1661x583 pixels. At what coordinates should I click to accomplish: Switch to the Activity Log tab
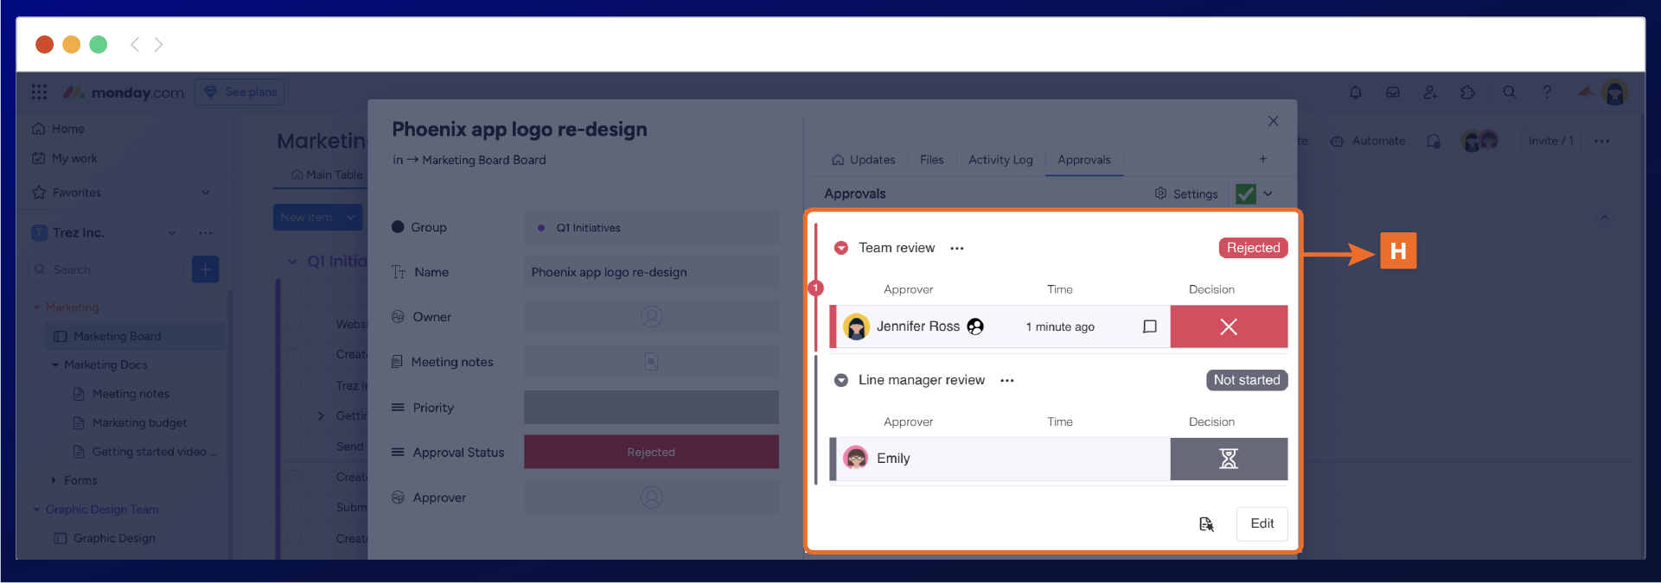point(1000,160)
